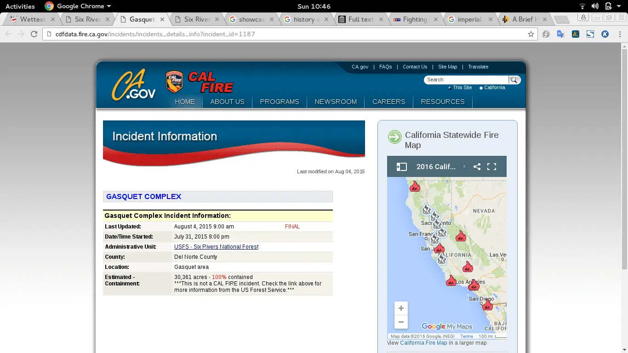Image resolution: width=628 pixels, height=353 pixels.
Task: Toggle the map legend panel icon
Action: [401, 167]
